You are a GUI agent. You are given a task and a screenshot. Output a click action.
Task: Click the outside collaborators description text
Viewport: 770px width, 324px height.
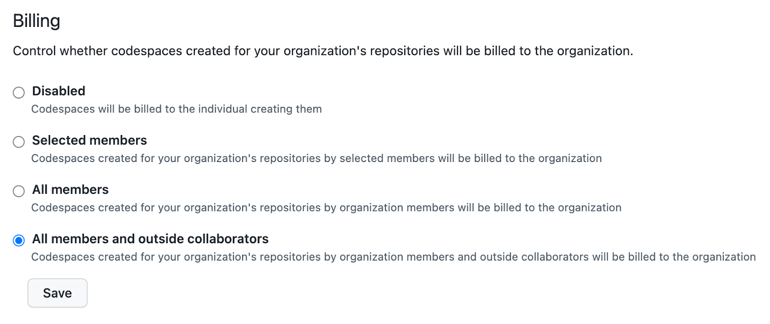[x=393, y=257]
